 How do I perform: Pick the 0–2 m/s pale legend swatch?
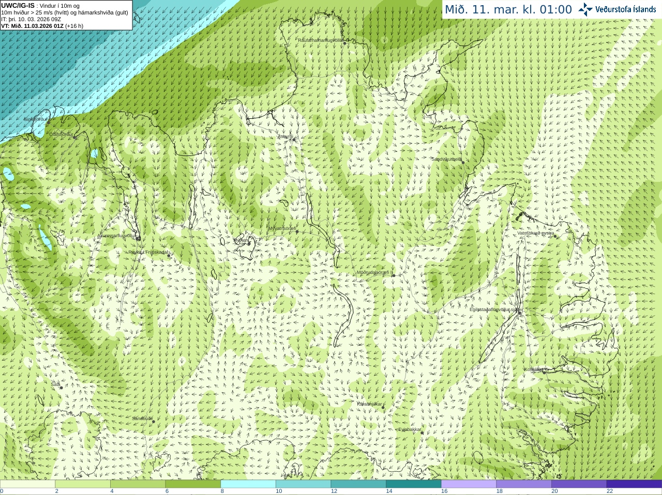27,484
